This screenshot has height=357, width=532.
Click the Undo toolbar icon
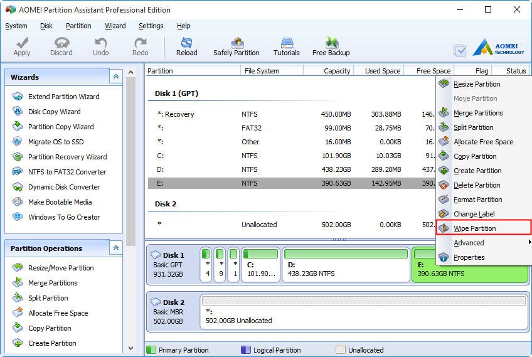click(x=101, y=43)
